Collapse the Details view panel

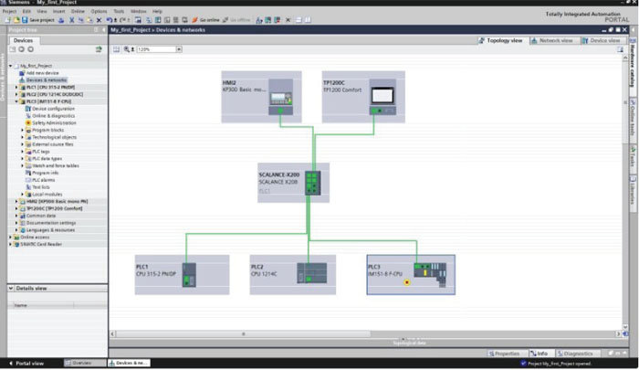click(11, 288)
